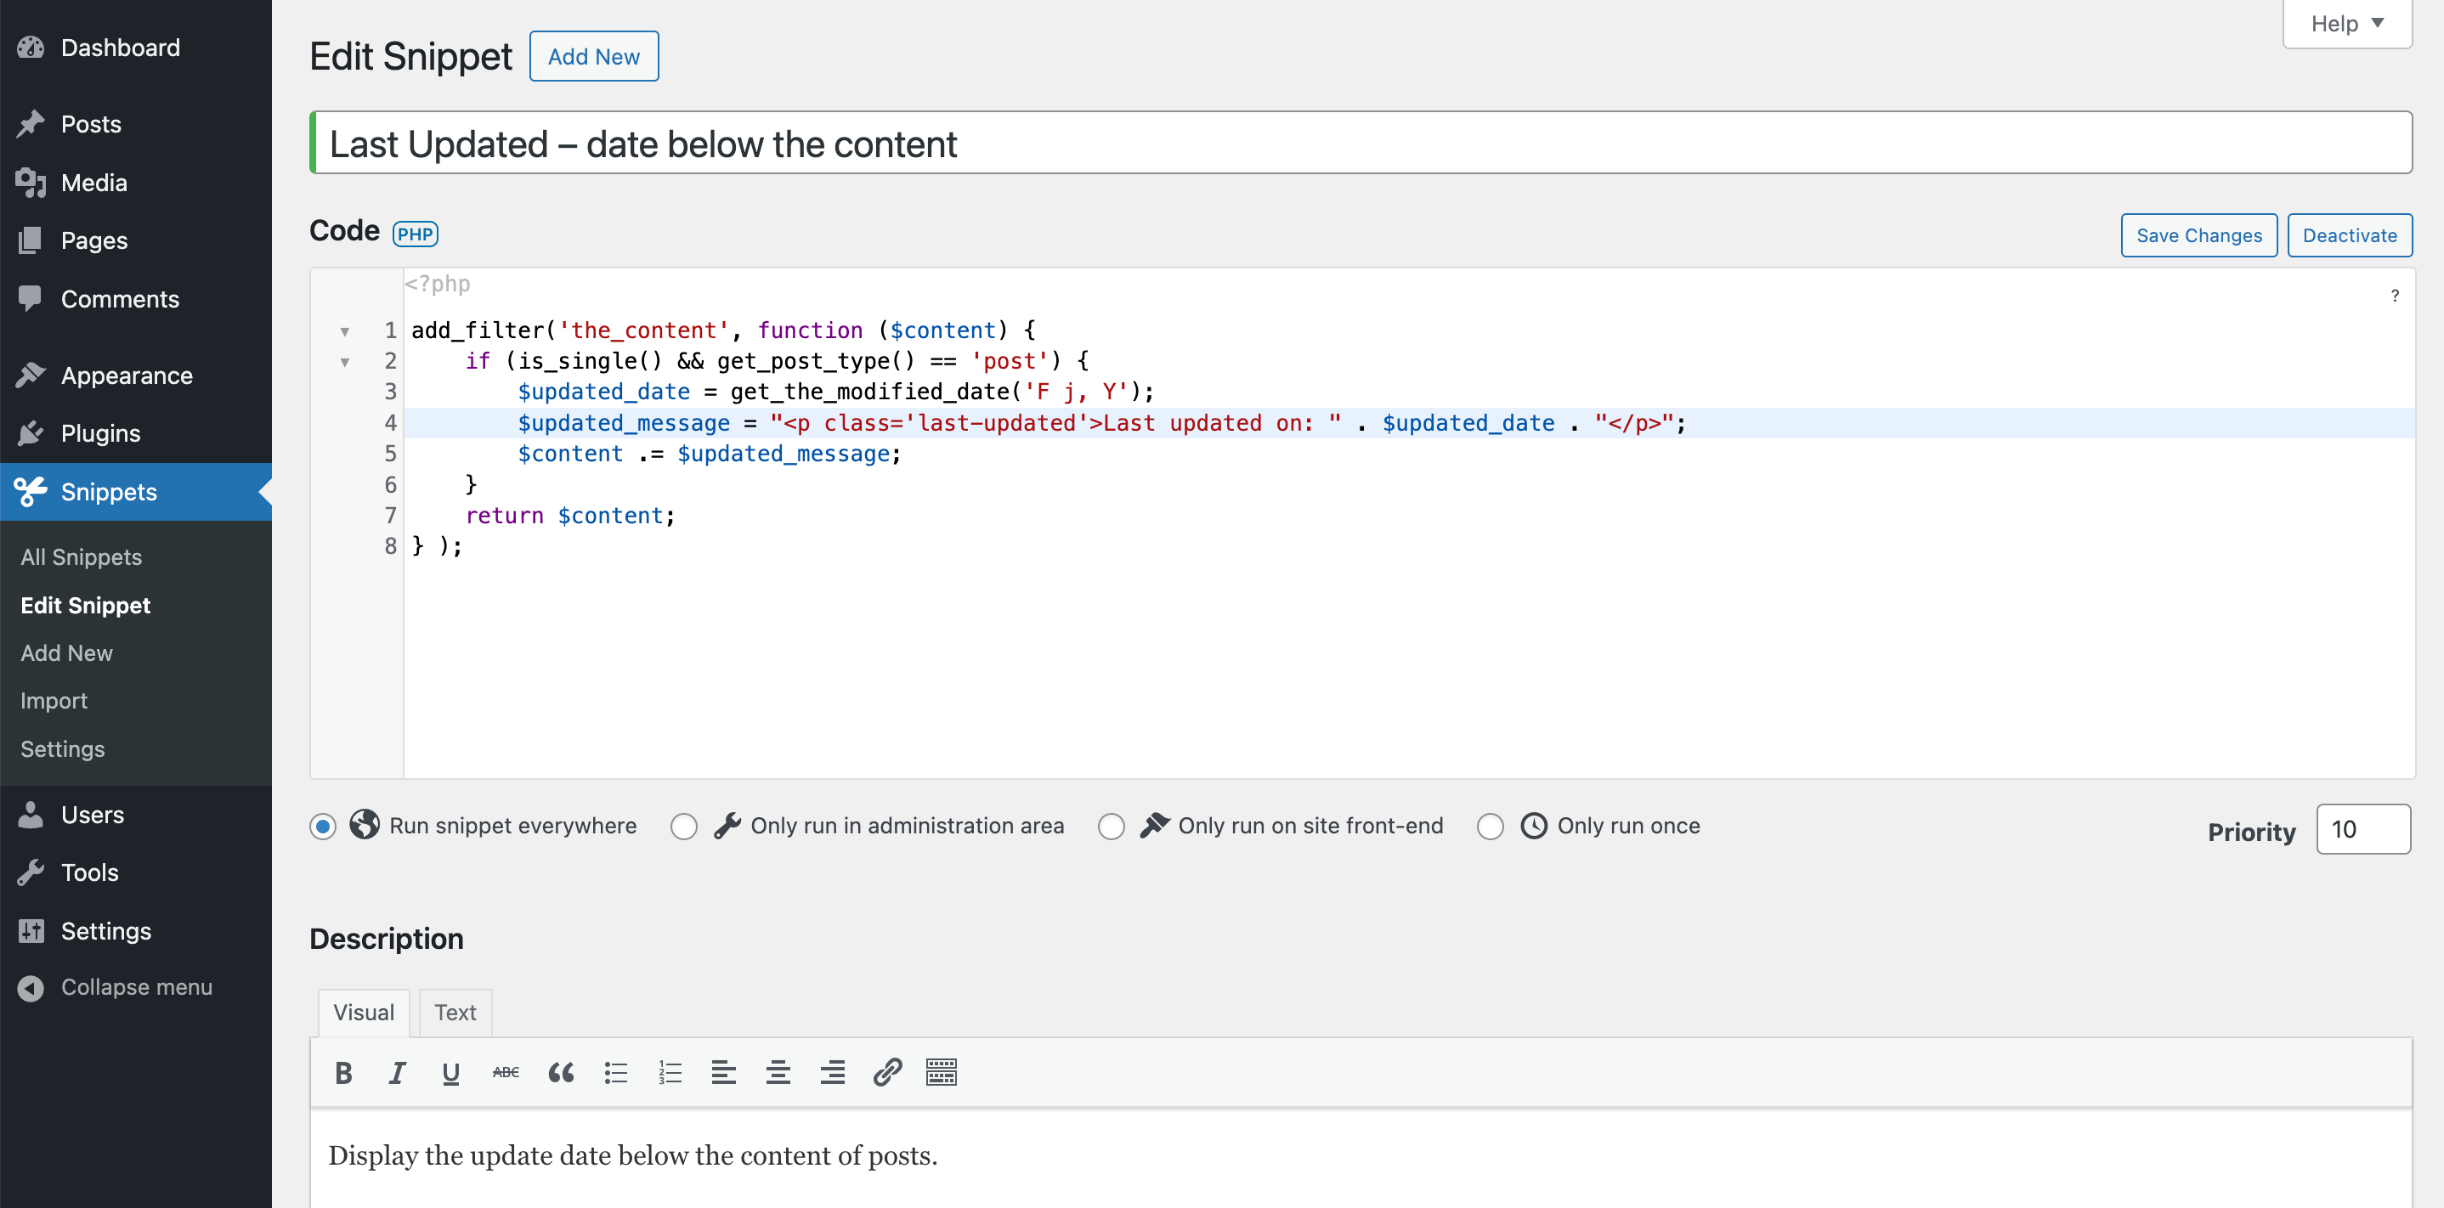The height and width of the screenshot is (1208, 2444).
Task: Click the Tools icon in sidebar
Action: 31,870
